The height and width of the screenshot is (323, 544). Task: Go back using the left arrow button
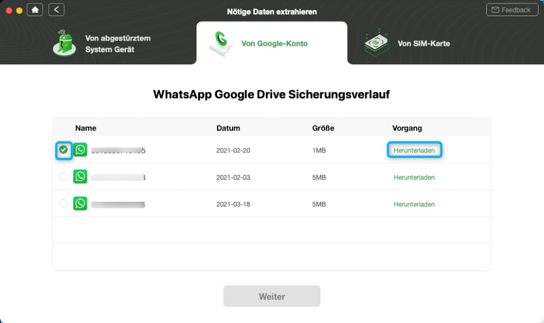pos(56,10)
